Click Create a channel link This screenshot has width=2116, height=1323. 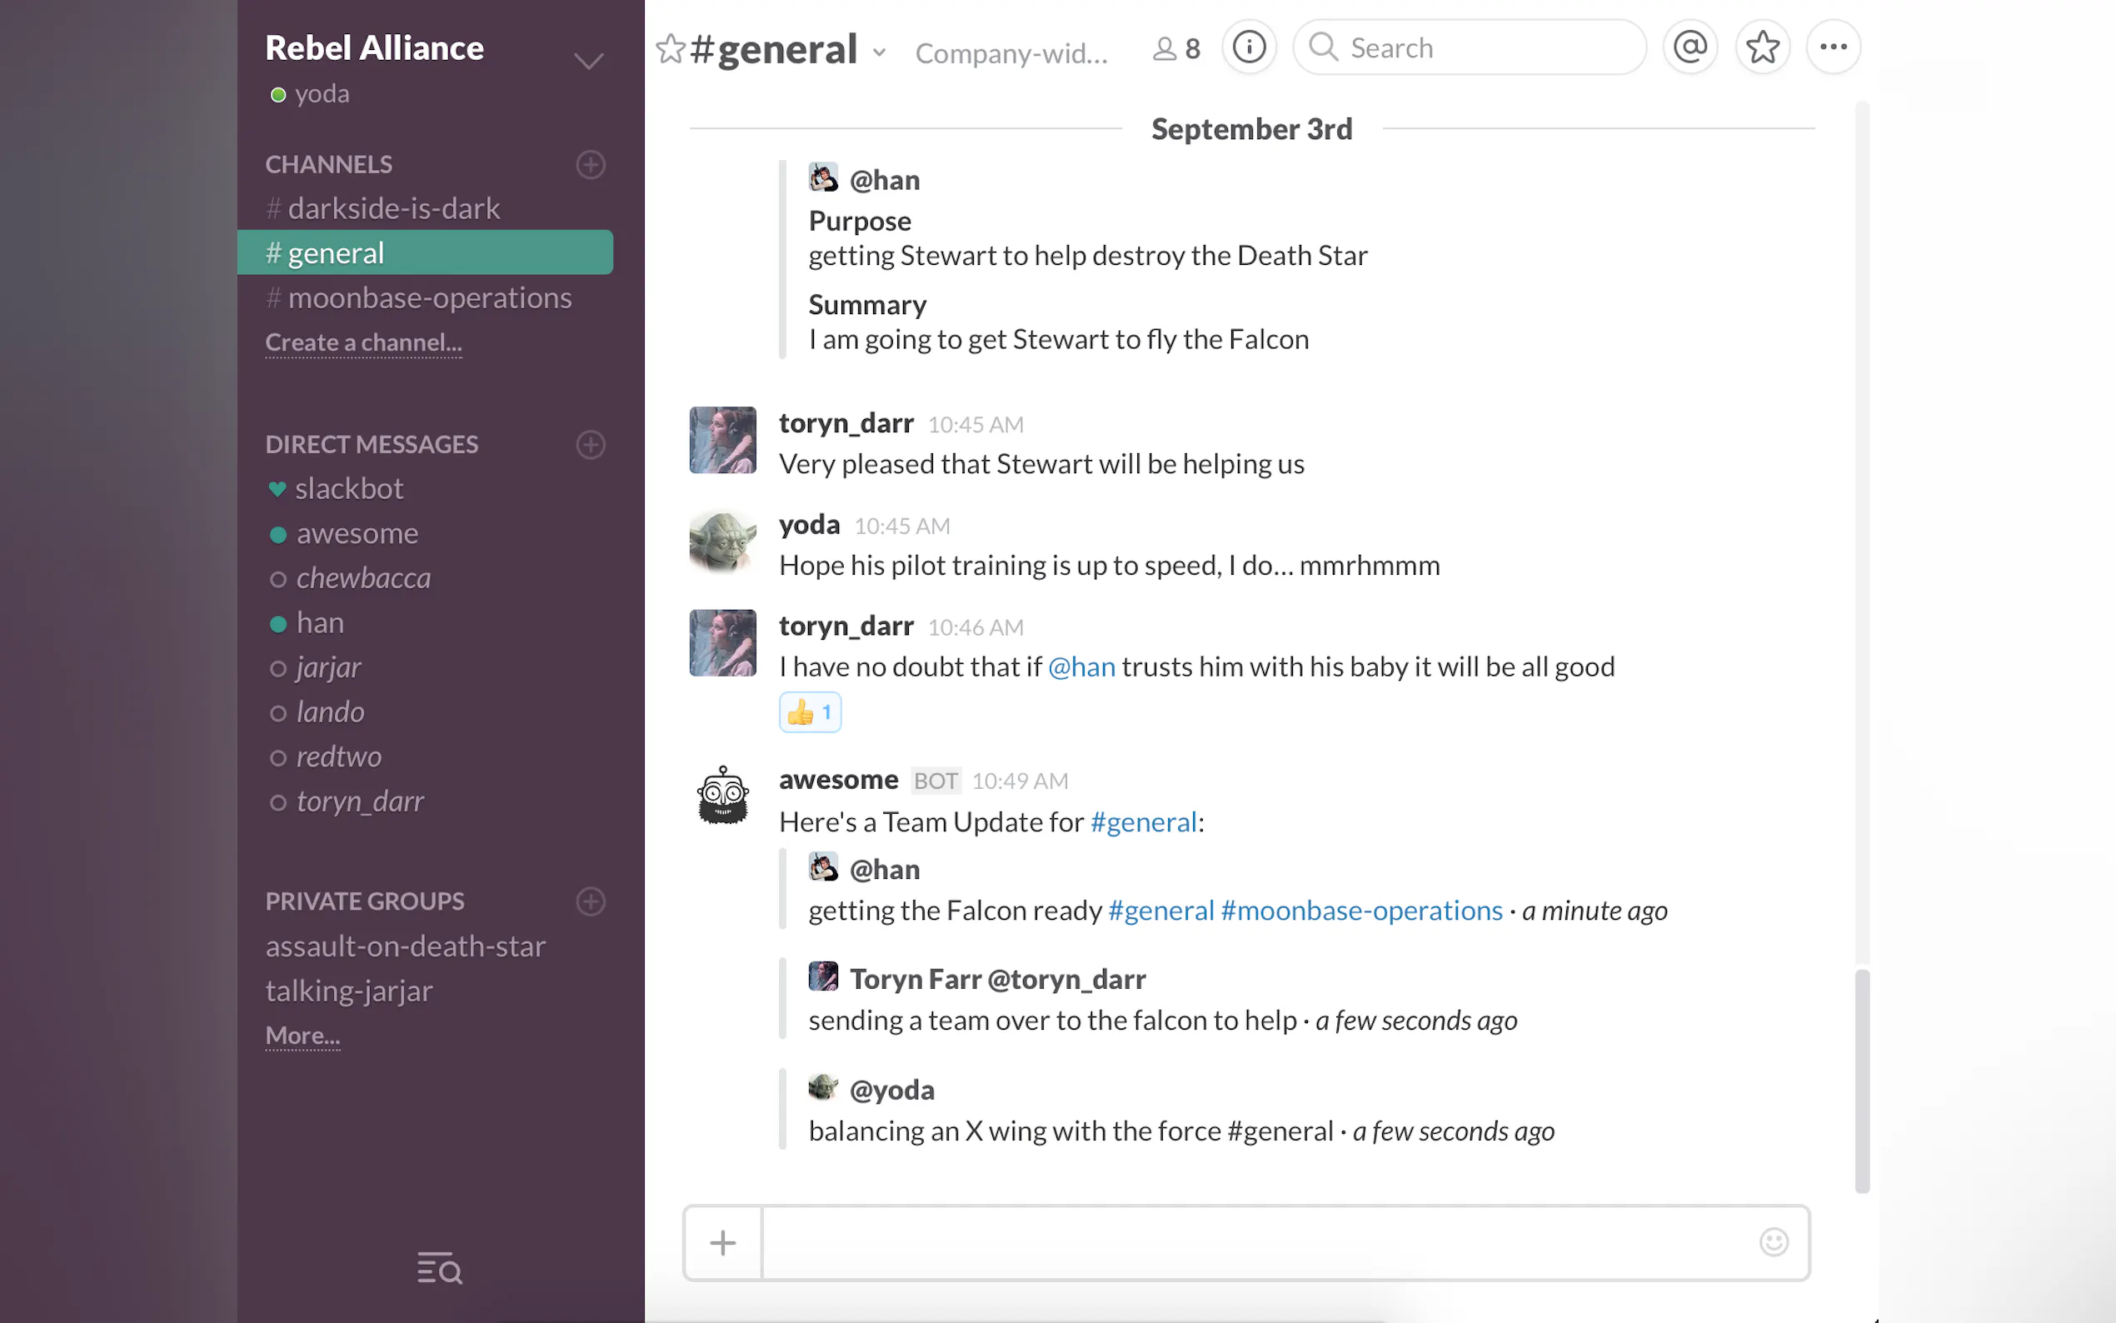click(363, 343)
